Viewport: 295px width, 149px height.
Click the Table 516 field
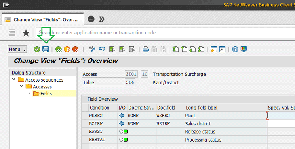click(130, 82)
